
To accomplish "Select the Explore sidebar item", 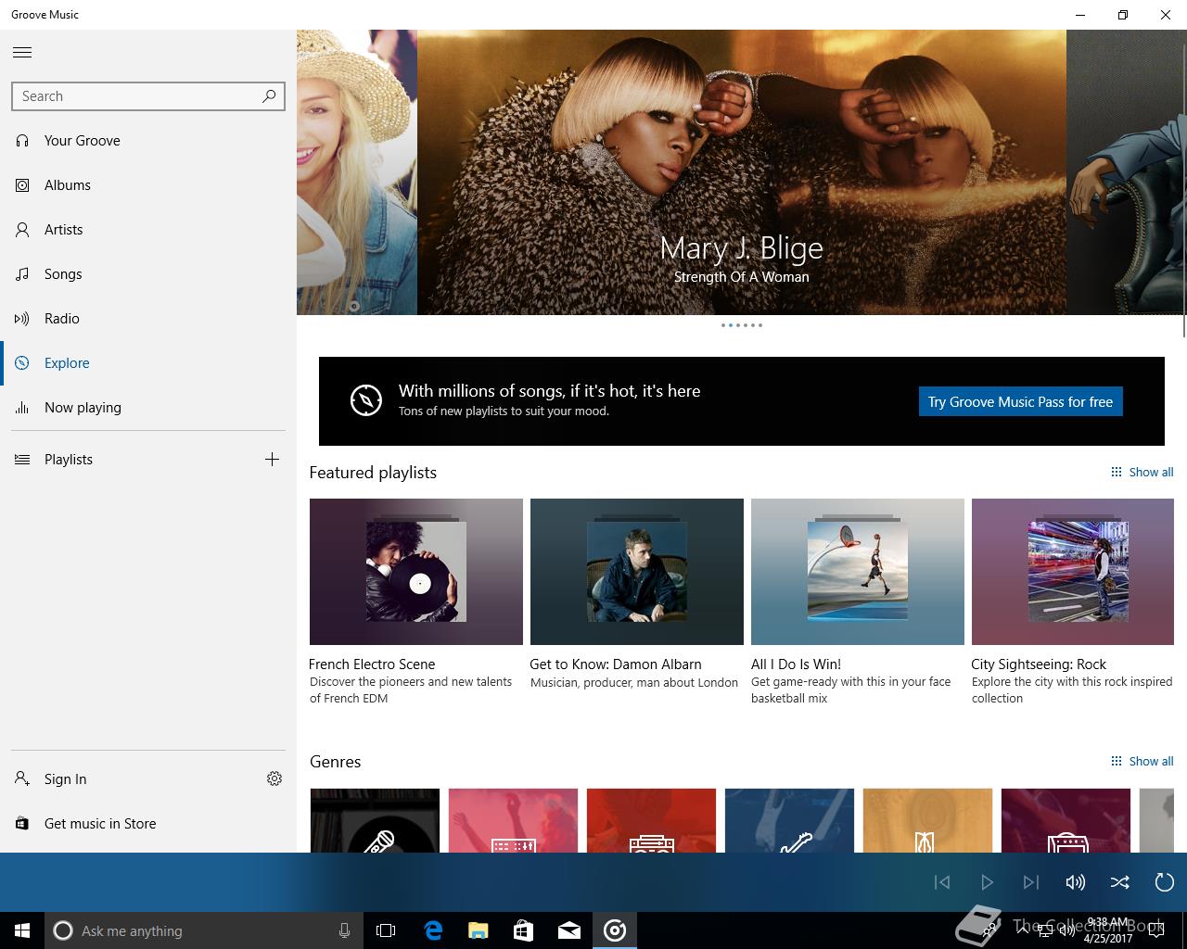I will coord(148,363).
